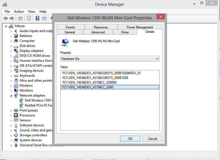Click the Disk drives category icon
The image size is (220, 160).
coord(16,46)
